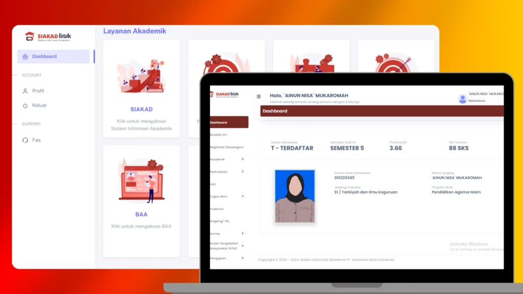Open the UAS menu item
The image size is (523, 294).
click(213, 184)
